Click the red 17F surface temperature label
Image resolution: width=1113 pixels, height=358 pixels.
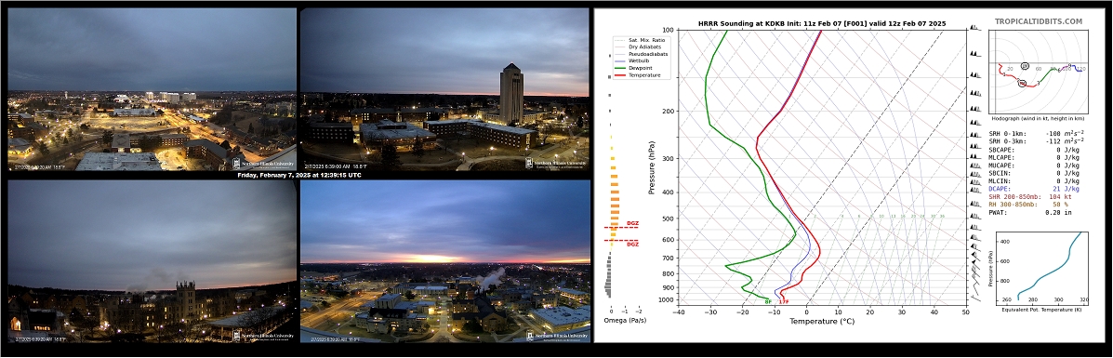[x=784, y=302]
